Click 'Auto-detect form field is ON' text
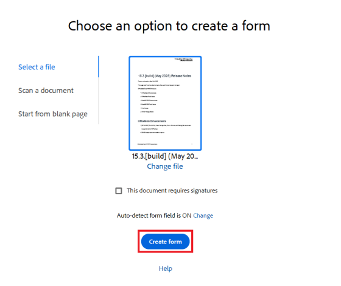Viewport: 341px width, 286px height. tap(154, 215)
